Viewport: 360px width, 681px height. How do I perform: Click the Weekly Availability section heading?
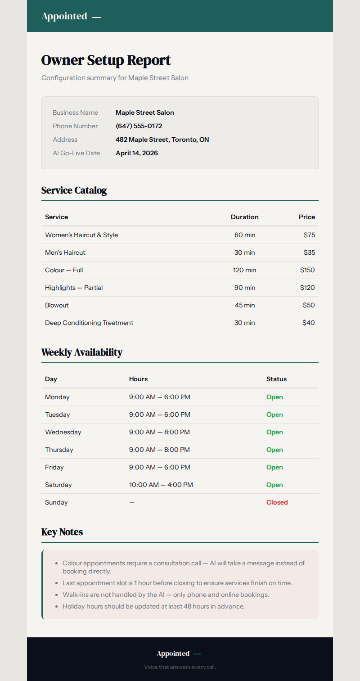[x=82, y=352]
